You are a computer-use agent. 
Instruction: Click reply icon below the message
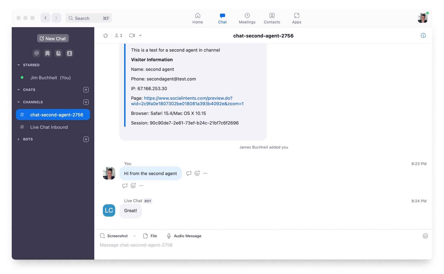[x=125, y=186]
